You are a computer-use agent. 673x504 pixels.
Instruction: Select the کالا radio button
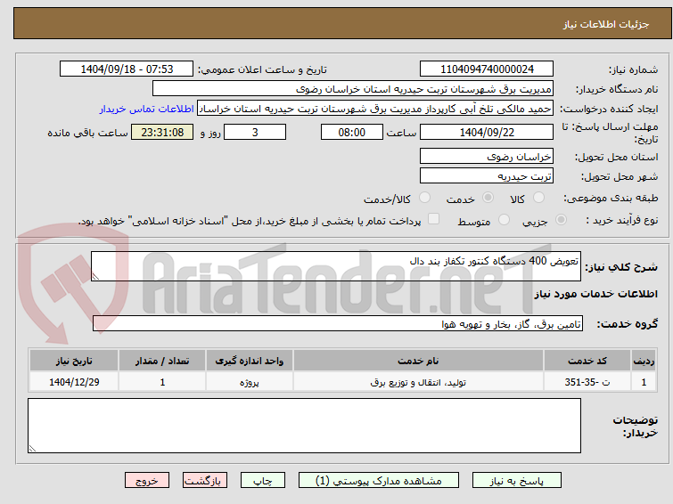pos(538,198)
